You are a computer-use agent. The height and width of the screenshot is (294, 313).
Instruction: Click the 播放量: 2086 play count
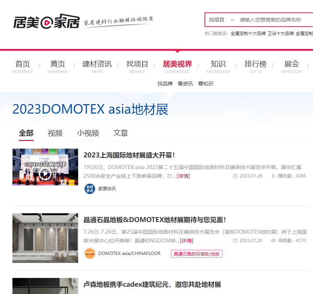[289, 176]
